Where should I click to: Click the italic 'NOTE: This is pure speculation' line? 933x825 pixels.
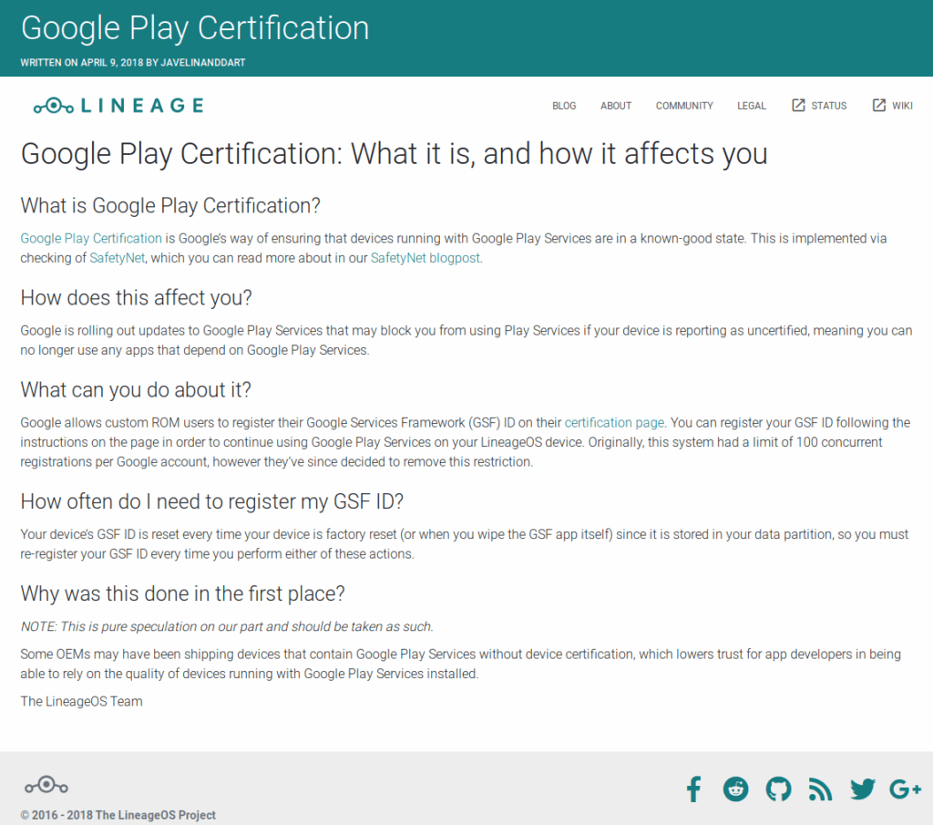(x=227, y=627)
